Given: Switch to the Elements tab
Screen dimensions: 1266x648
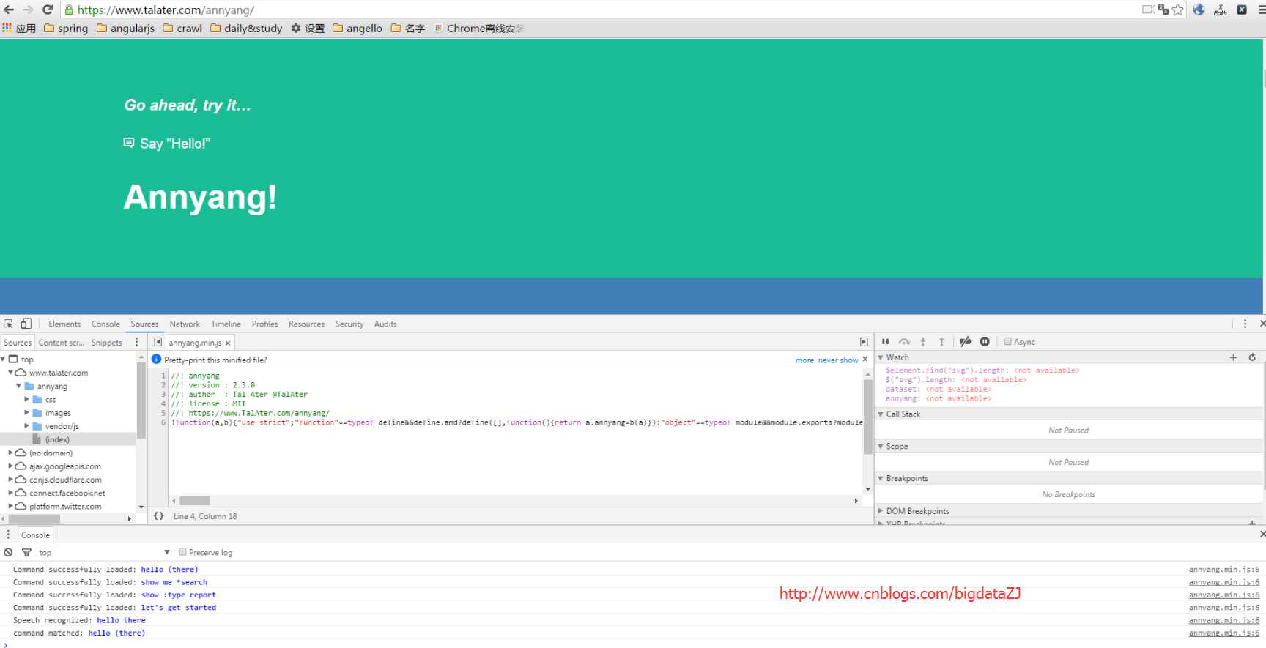Looking at the screenshot, I should point(64,324).
